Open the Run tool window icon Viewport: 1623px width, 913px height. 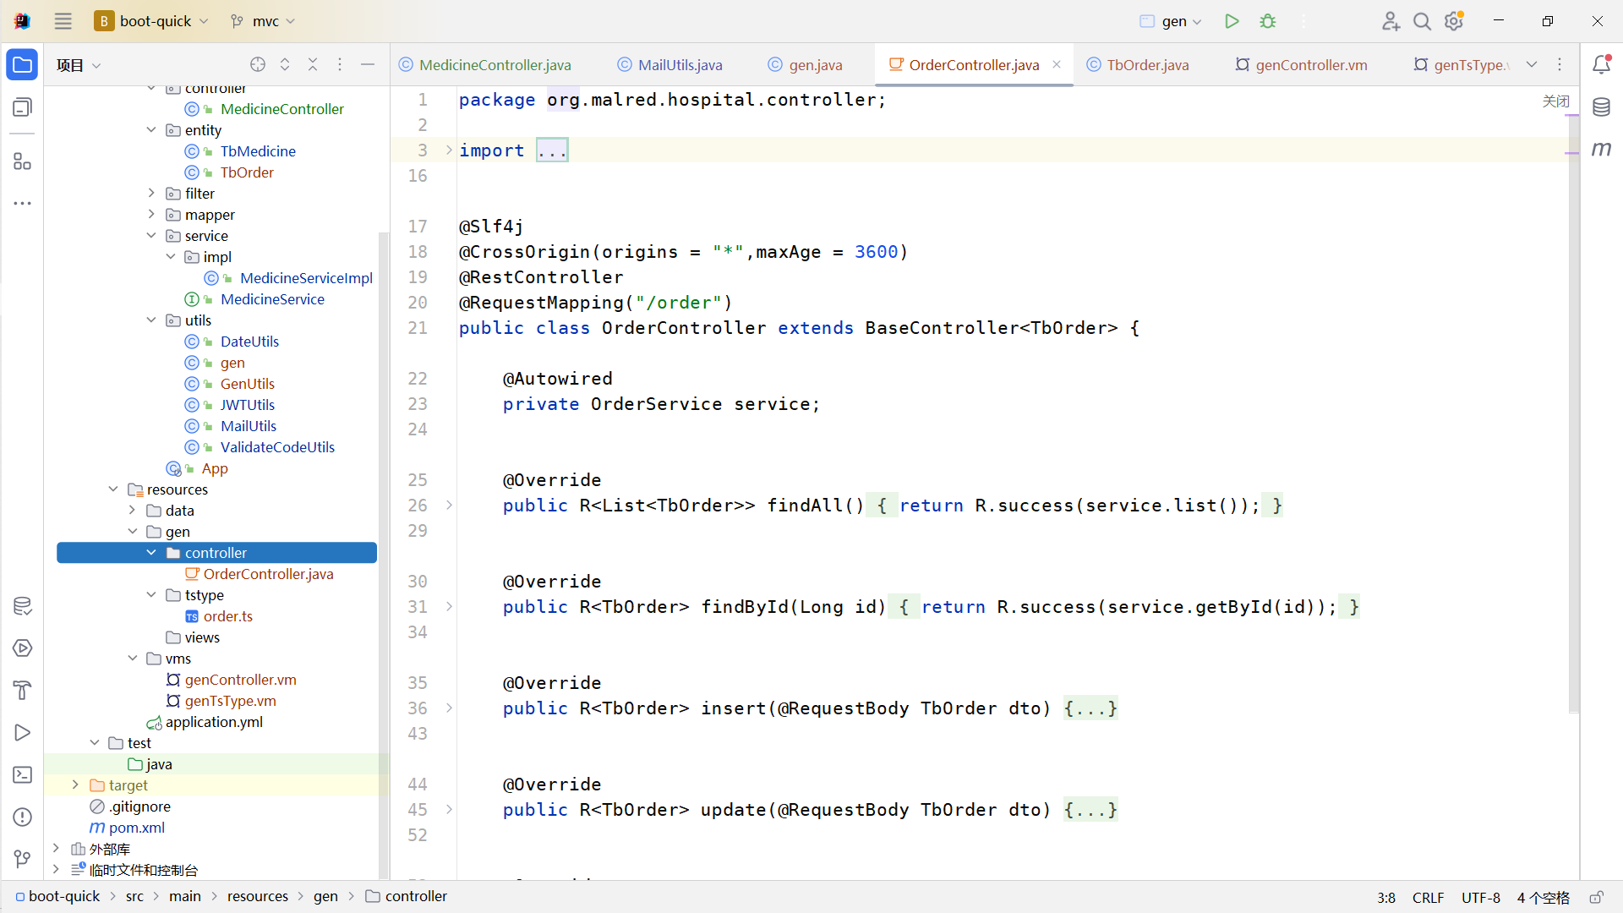(x=23, y=733)
